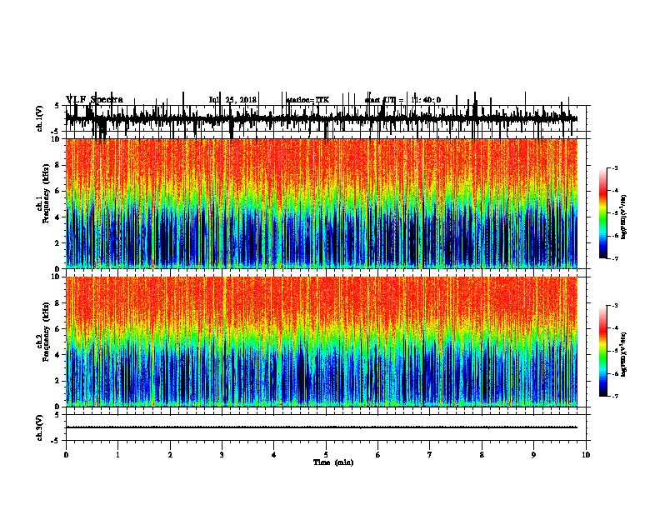Screen dimensions: 660x510
Task: Click time axis tick label 7
Action: tap(430, 455)
